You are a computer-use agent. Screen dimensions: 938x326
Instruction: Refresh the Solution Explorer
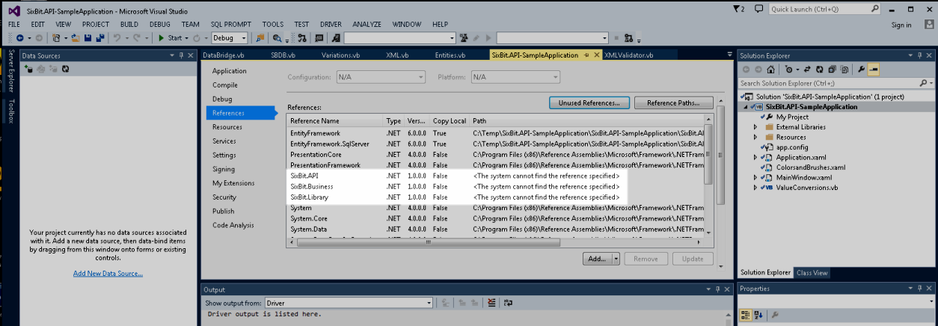(x=820, y=70)
